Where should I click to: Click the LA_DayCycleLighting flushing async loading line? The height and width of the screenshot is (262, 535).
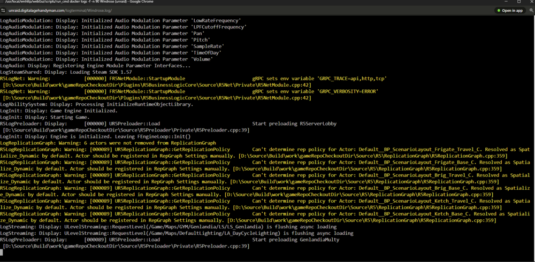pos(177,233)
